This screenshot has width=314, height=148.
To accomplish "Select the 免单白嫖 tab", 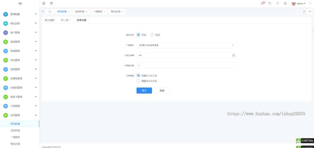I will tap(82, 20).
